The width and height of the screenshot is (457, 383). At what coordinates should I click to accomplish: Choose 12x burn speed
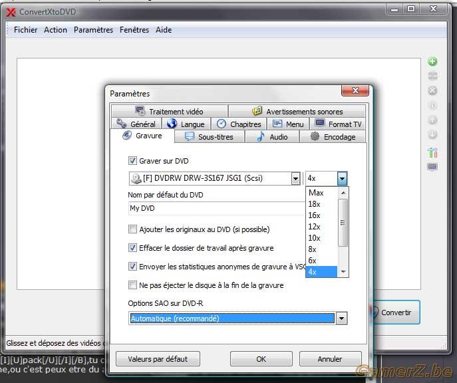[321, 227]
